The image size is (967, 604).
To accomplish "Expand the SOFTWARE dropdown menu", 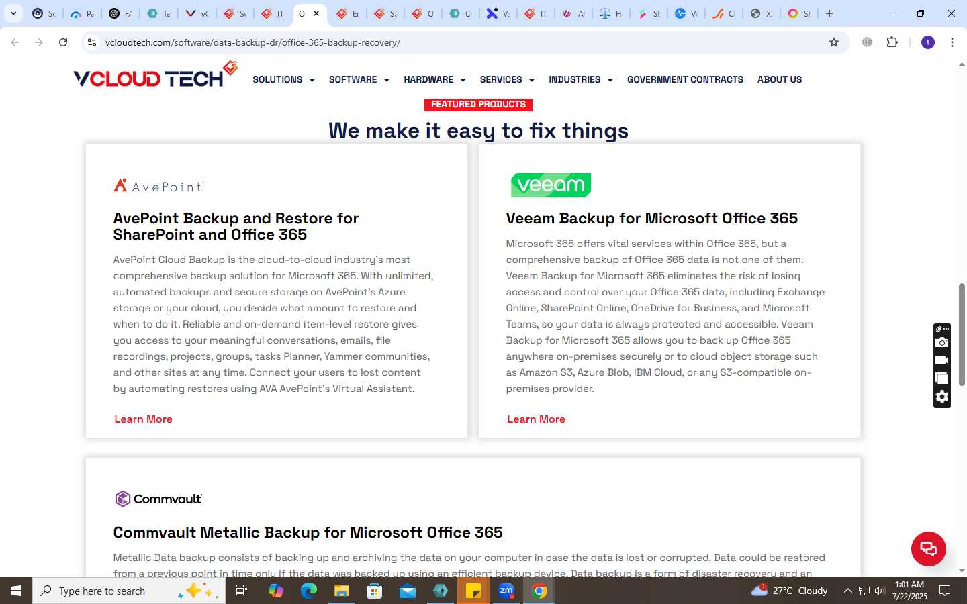I will (x=359, y=79).
